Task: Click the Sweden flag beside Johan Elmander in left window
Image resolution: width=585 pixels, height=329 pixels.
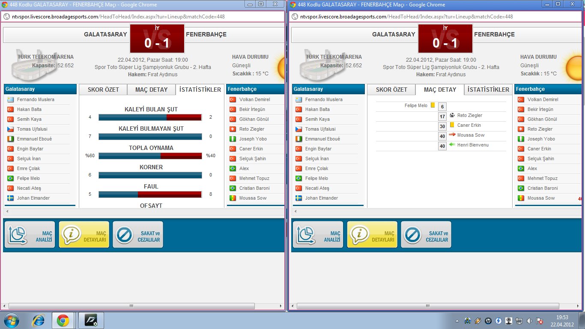Action: click(11, 198)
